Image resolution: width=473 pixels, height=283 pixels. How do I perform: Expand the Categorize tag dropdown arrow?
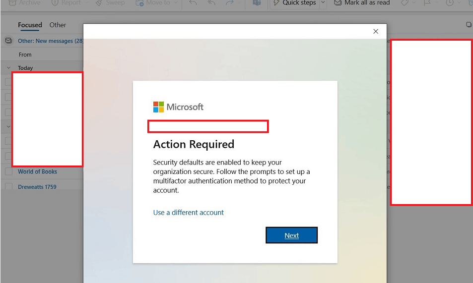tap(414, 2)
